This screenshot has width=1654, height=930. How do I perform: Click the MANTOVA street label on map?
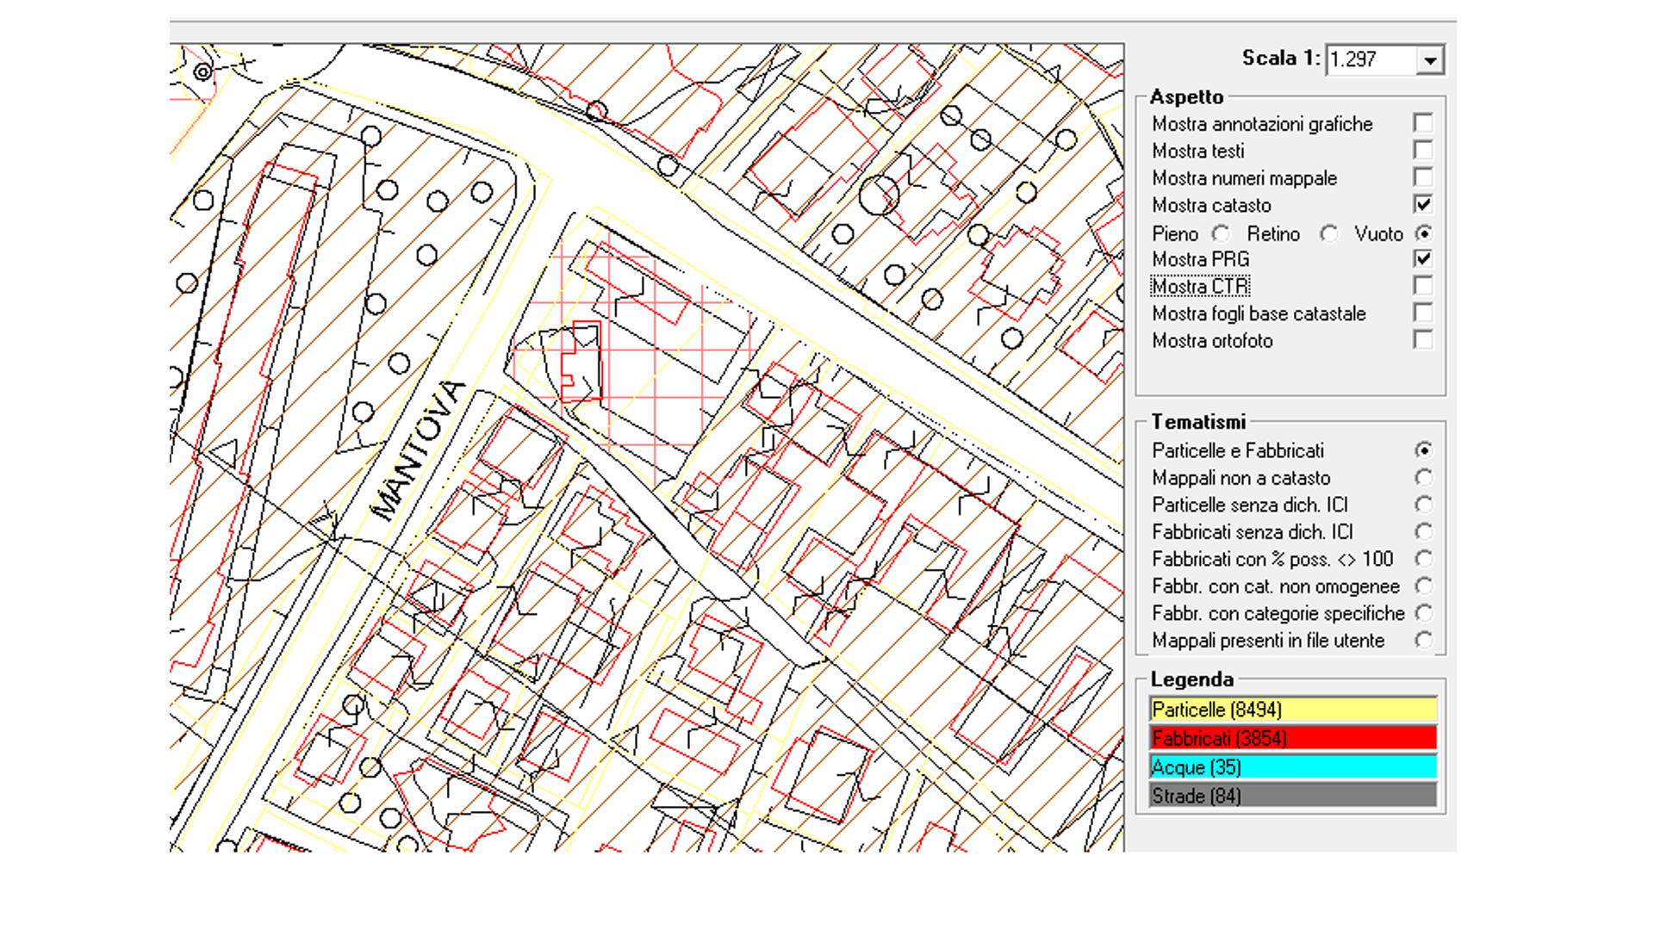pos(419,450)
